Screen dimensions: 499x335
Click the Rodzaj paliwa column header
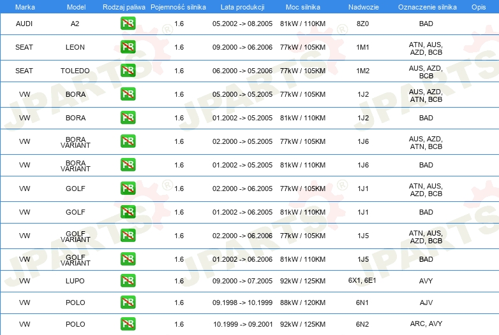click(x=124, y=7)
